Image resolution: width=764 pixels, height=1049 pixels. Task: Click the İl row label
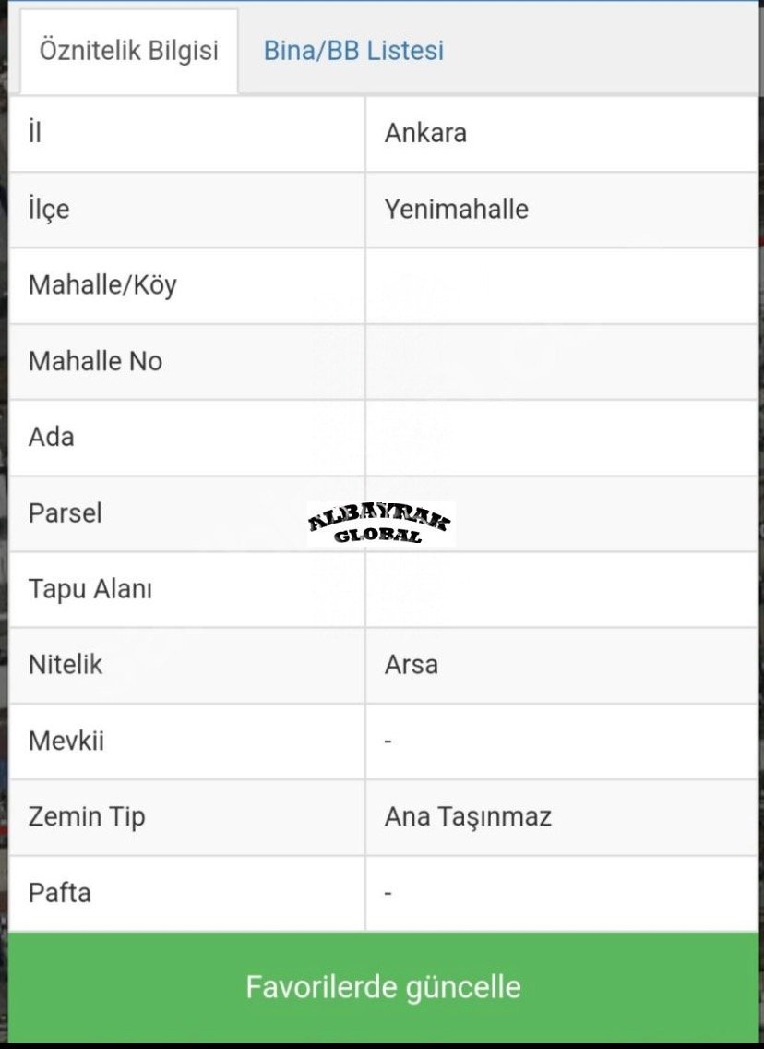(35, 132)
